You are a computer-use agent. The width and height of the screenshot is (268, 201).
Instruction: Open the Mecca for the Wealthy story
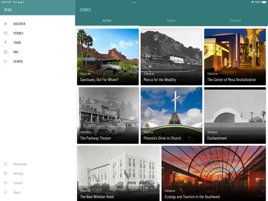tap(171, 57)
